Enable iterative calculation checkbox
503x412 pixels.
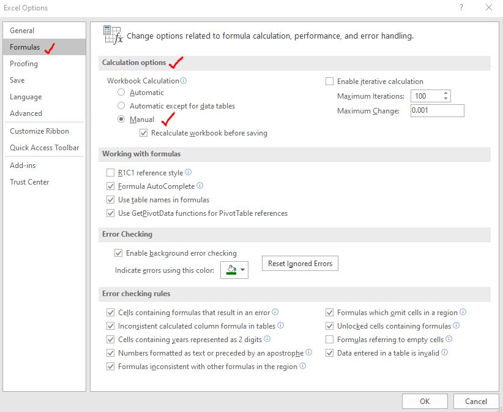[329, 82]
